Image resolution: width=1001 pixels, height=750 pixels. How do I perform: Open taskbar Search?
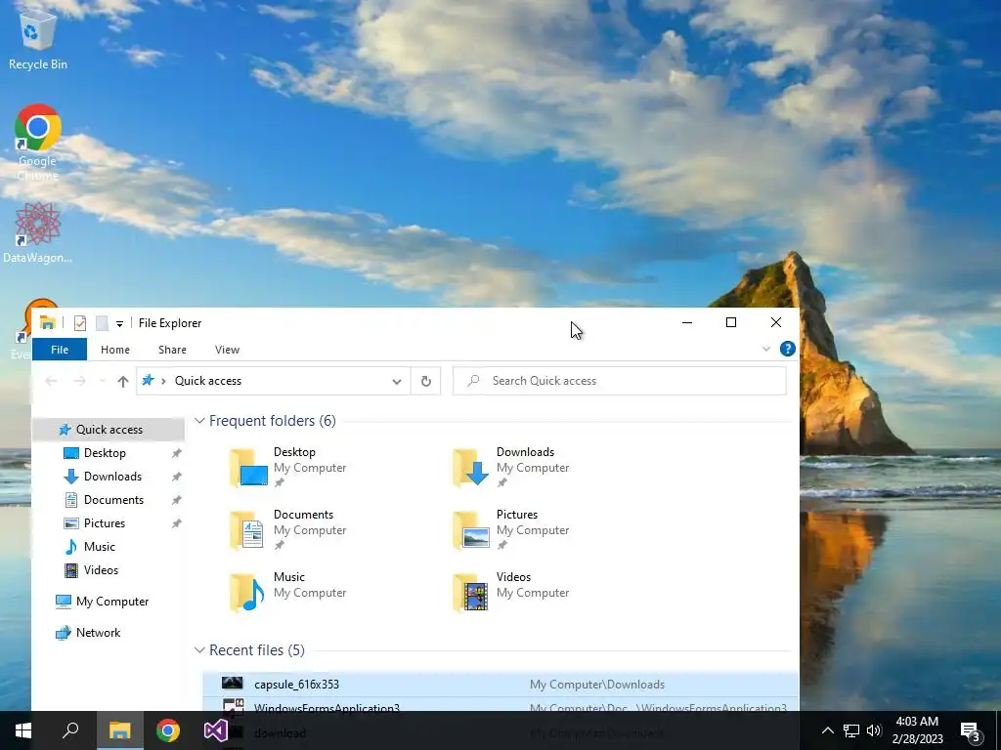click(x=70, y=730)
